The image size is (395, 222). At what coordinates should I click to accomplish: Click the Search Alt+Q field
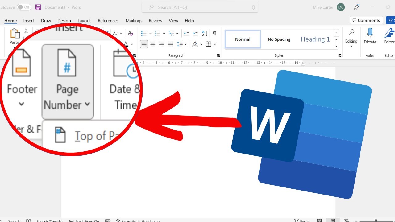pyautogui.click(x=200, y=7)
